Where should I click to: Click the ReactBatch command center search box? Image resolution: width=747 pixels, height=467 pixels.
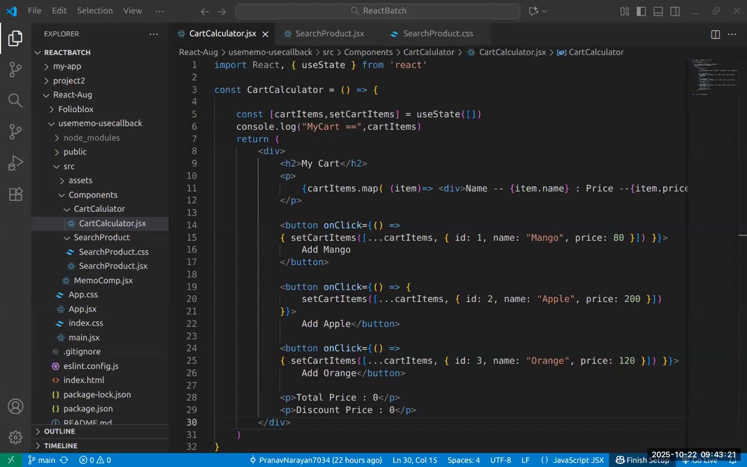(x=378, y=11)
